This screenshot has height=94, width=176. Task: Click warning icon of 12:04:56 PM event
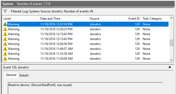pos(5,44)
